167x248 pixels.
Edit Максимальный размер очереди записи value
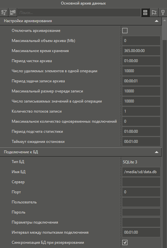click(141, 91)
